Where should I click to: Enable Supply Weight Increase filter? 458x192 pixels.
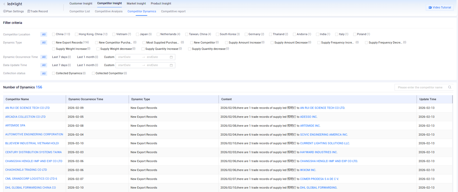pos(53,49)
